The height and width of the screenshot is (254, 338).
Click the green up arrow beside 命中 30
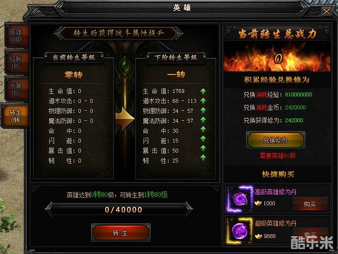203,129
